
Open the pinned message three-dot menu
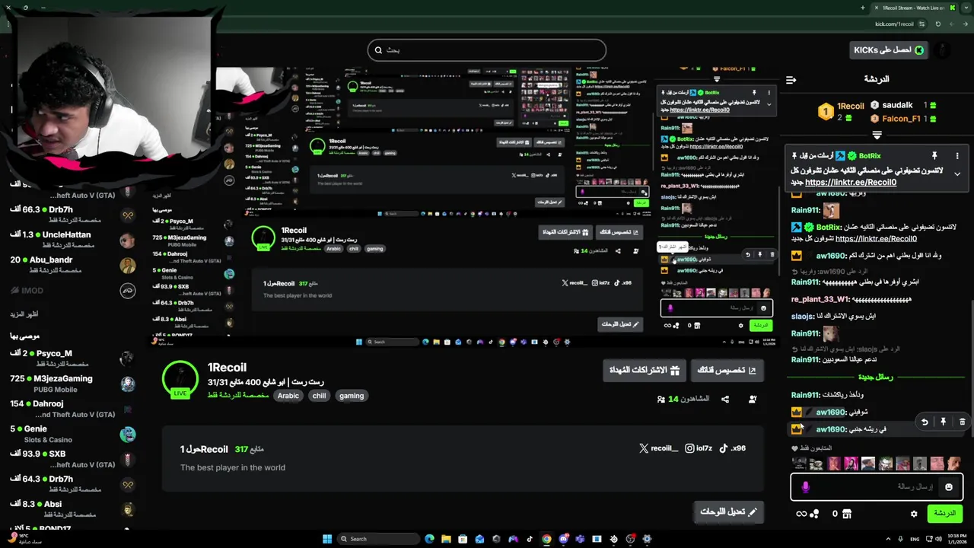coord(957,155)
